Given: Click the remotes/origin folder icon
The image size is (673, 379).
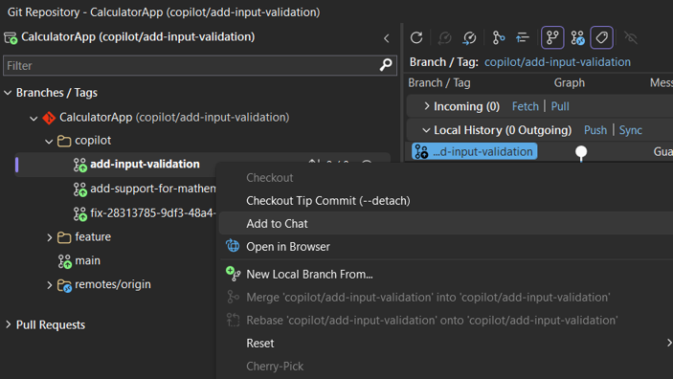Looking at the screenshot, I should 64,285.
